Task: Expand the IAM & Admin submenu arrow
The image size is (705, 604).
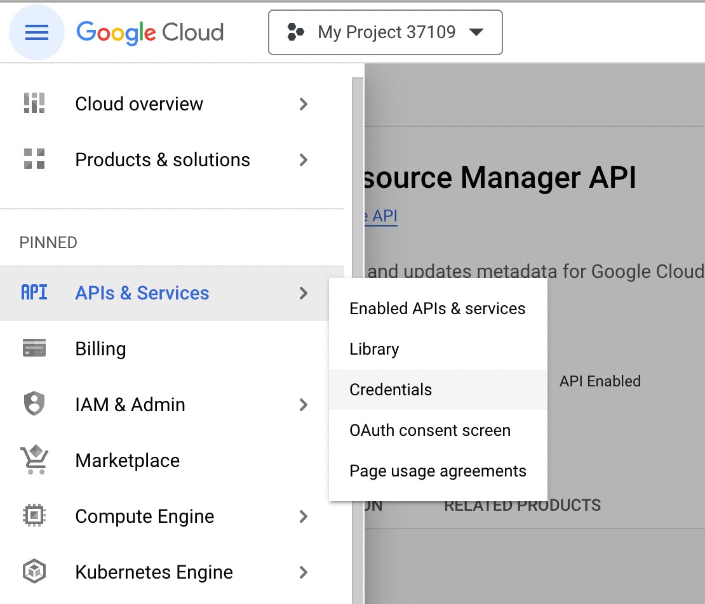Action: (x=304, y=404)
